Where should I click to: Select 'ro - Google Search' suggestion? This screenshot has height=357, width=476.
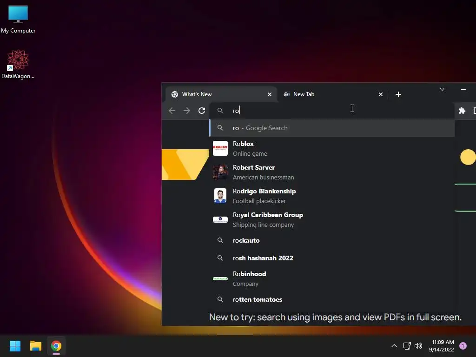coord(332,128)
